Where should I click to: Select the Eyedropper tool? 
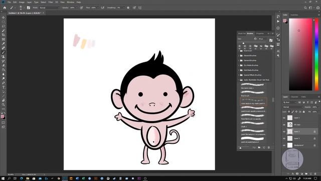click(4, 44)
